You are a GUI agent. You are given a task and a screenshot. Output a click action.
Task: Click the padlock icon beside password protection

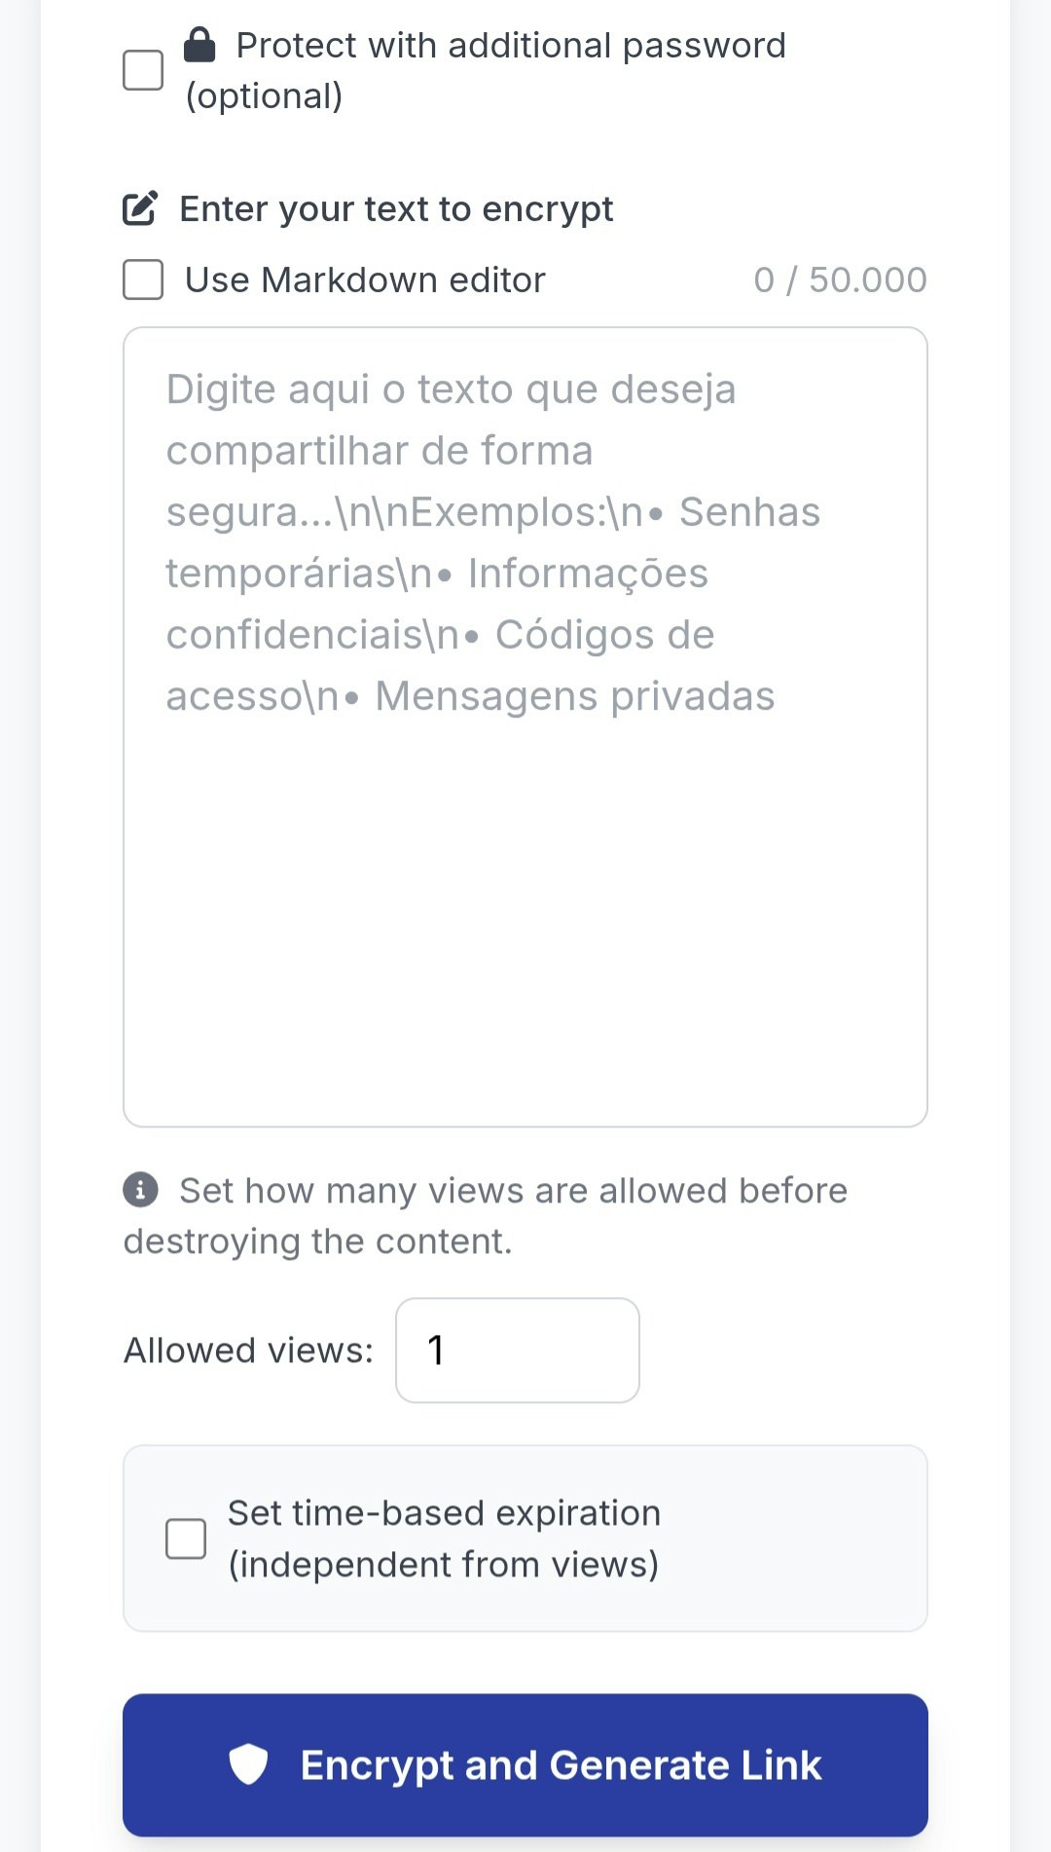tap(199, 44)
